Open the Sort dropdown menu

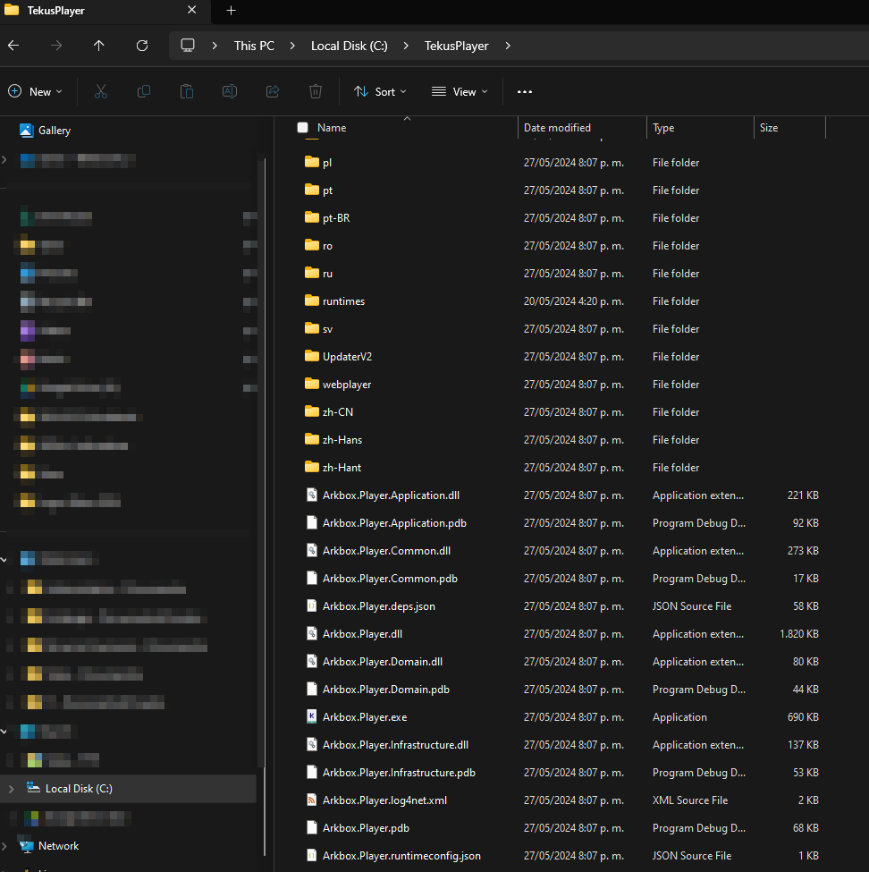pos(380,91)
